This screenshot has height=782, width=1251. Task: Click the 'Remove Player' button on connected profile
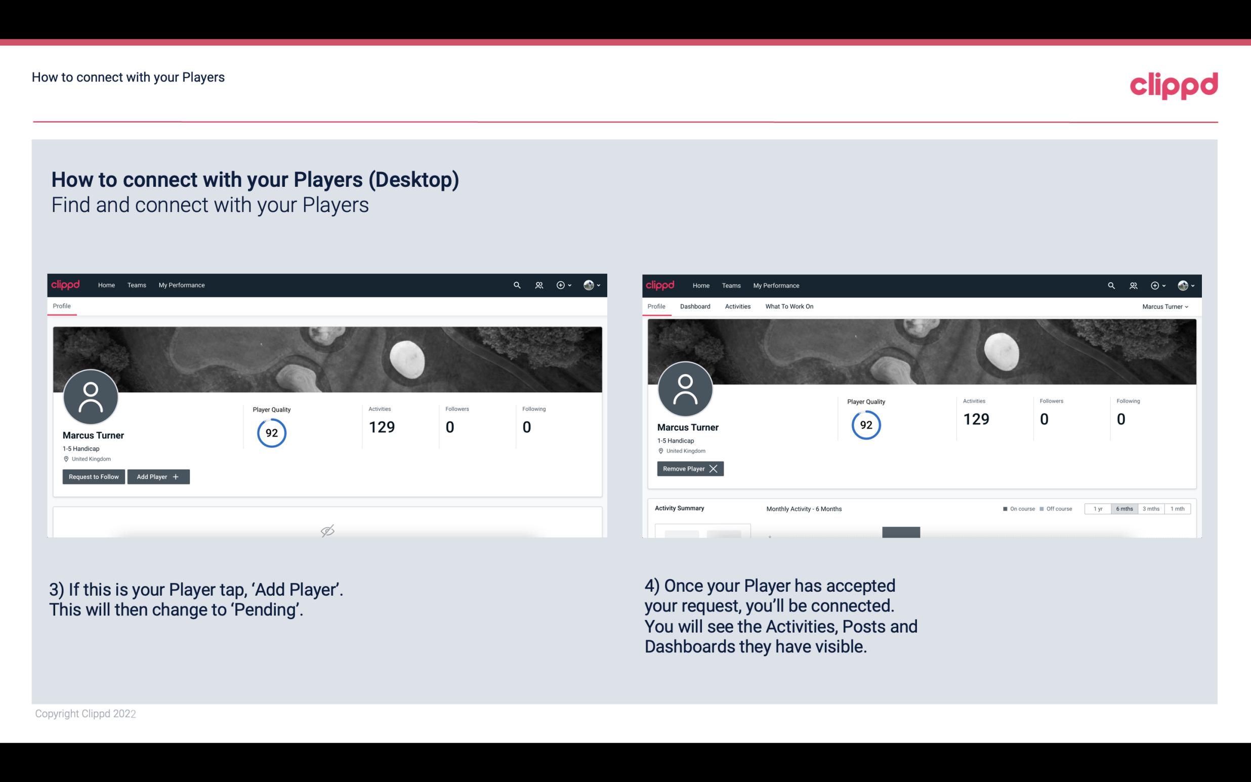690,469
